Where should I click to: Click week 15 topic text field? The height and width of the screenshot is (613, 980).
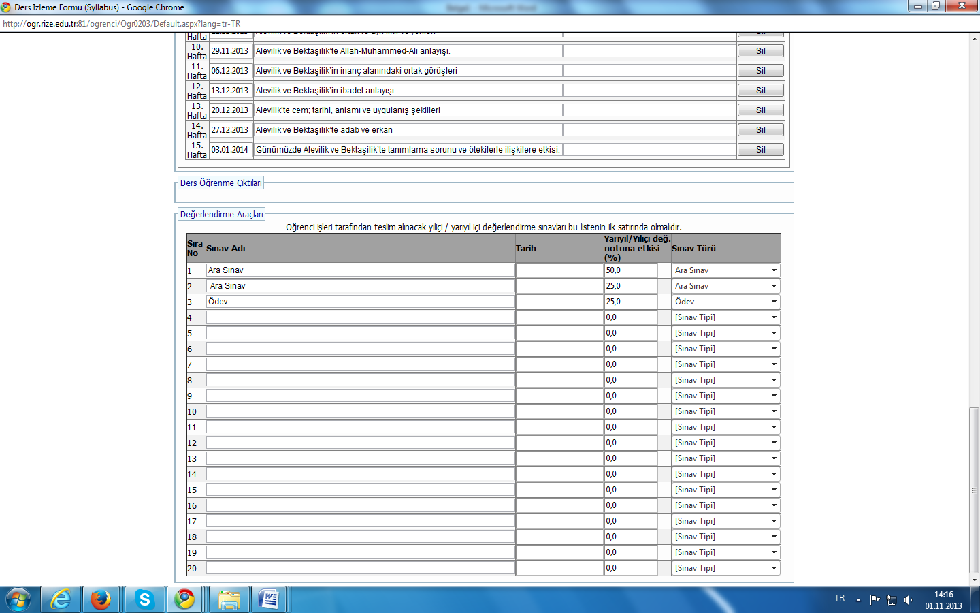(408, 150)
